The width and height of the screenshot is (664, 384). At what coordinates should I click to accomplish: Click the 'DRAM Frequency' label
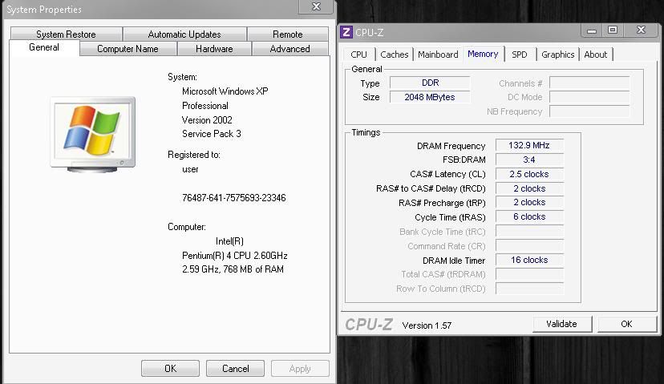[x=451, y=146]
